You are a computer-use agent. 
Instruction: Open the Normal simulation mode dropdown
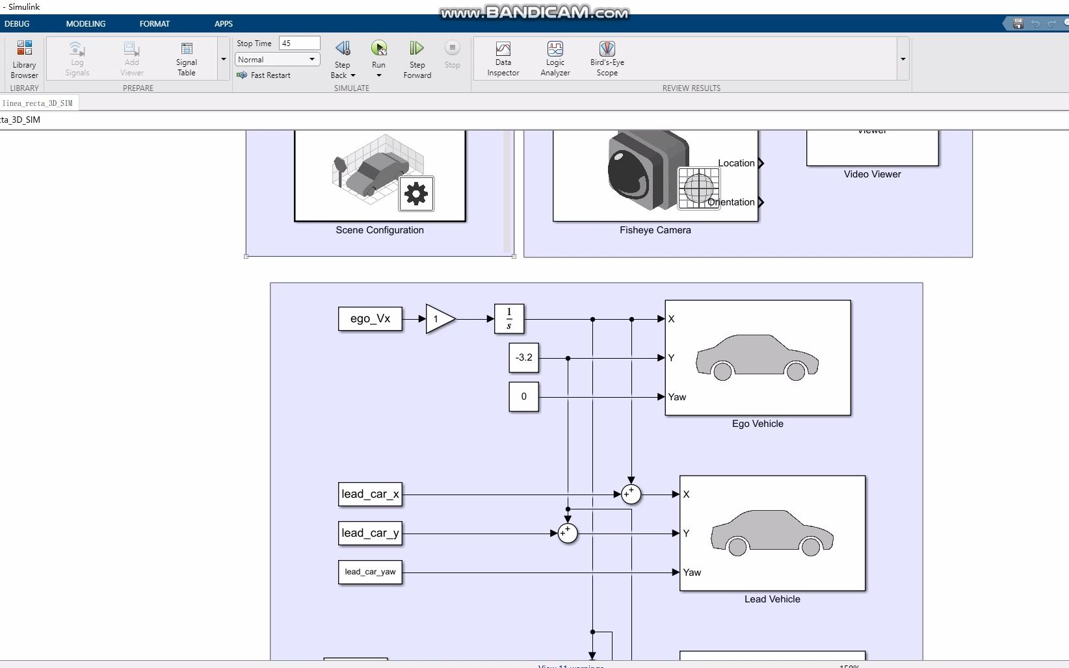click(312, 59)
